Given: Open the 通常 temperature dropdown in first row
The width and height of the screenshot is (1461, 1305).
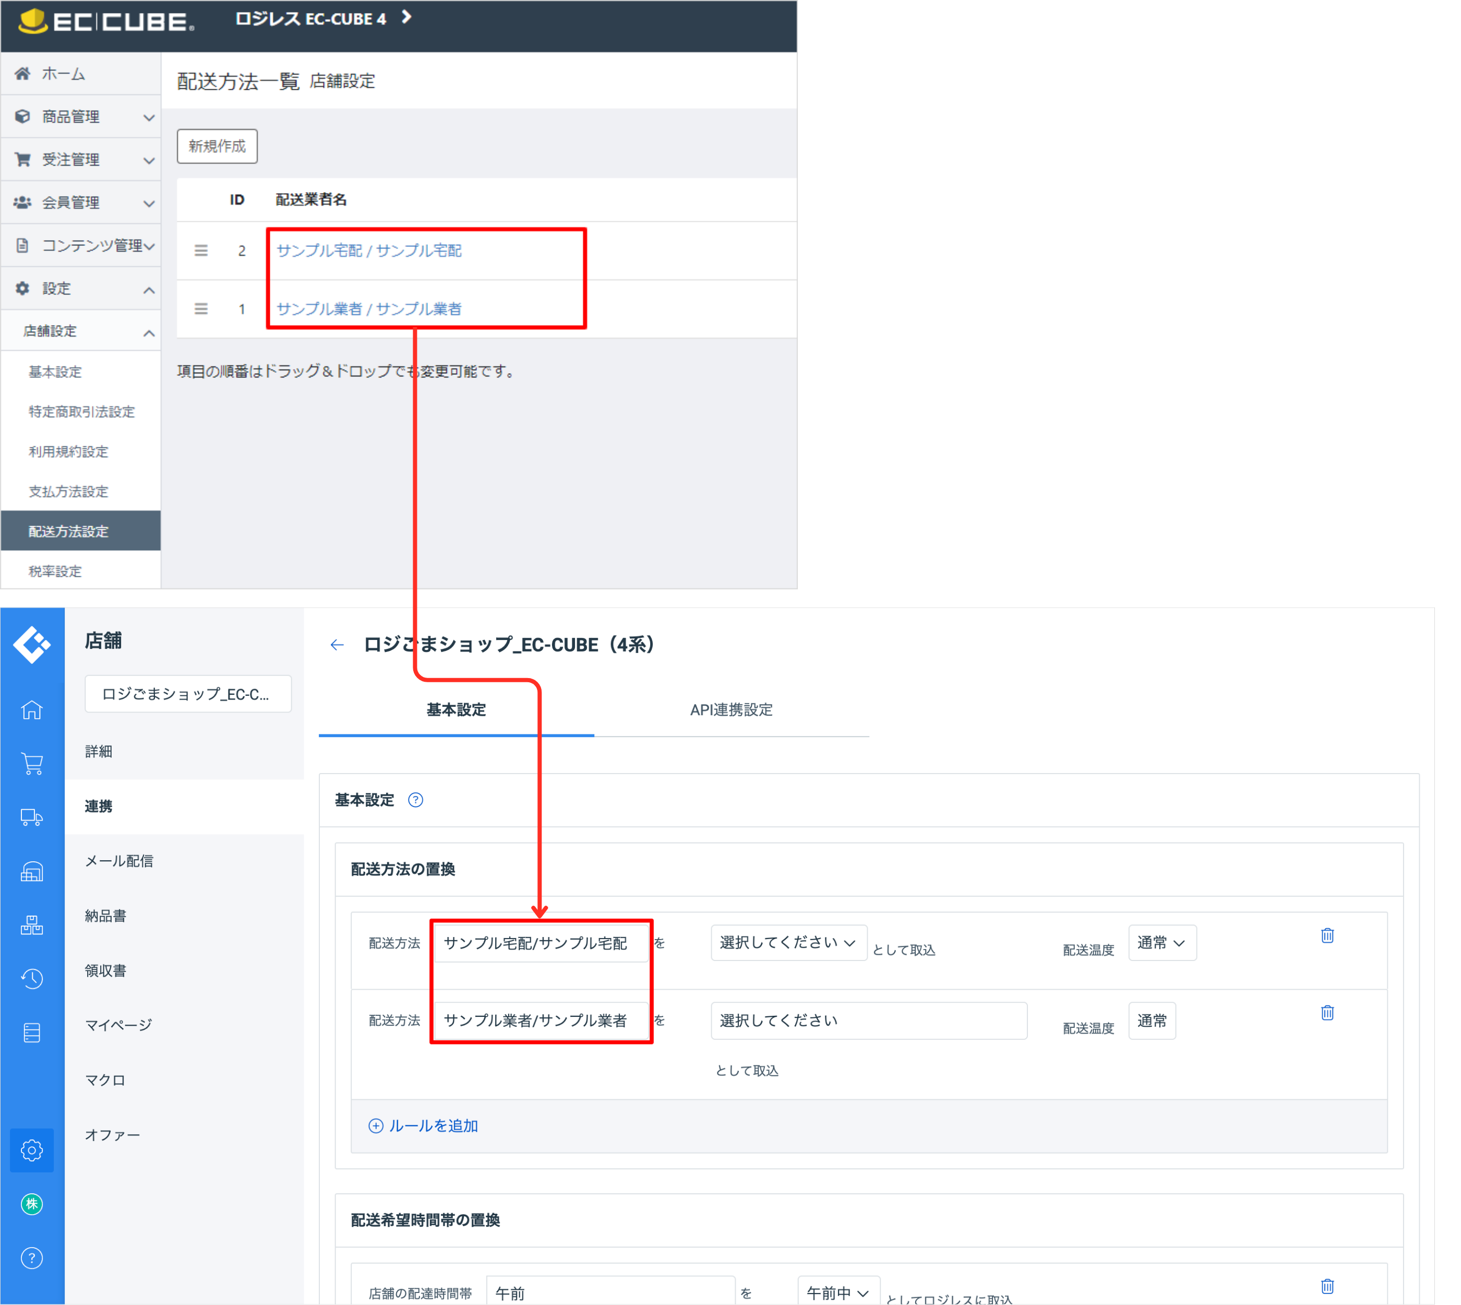Looking at the screenshot, I should click(x=1161, y=943).
